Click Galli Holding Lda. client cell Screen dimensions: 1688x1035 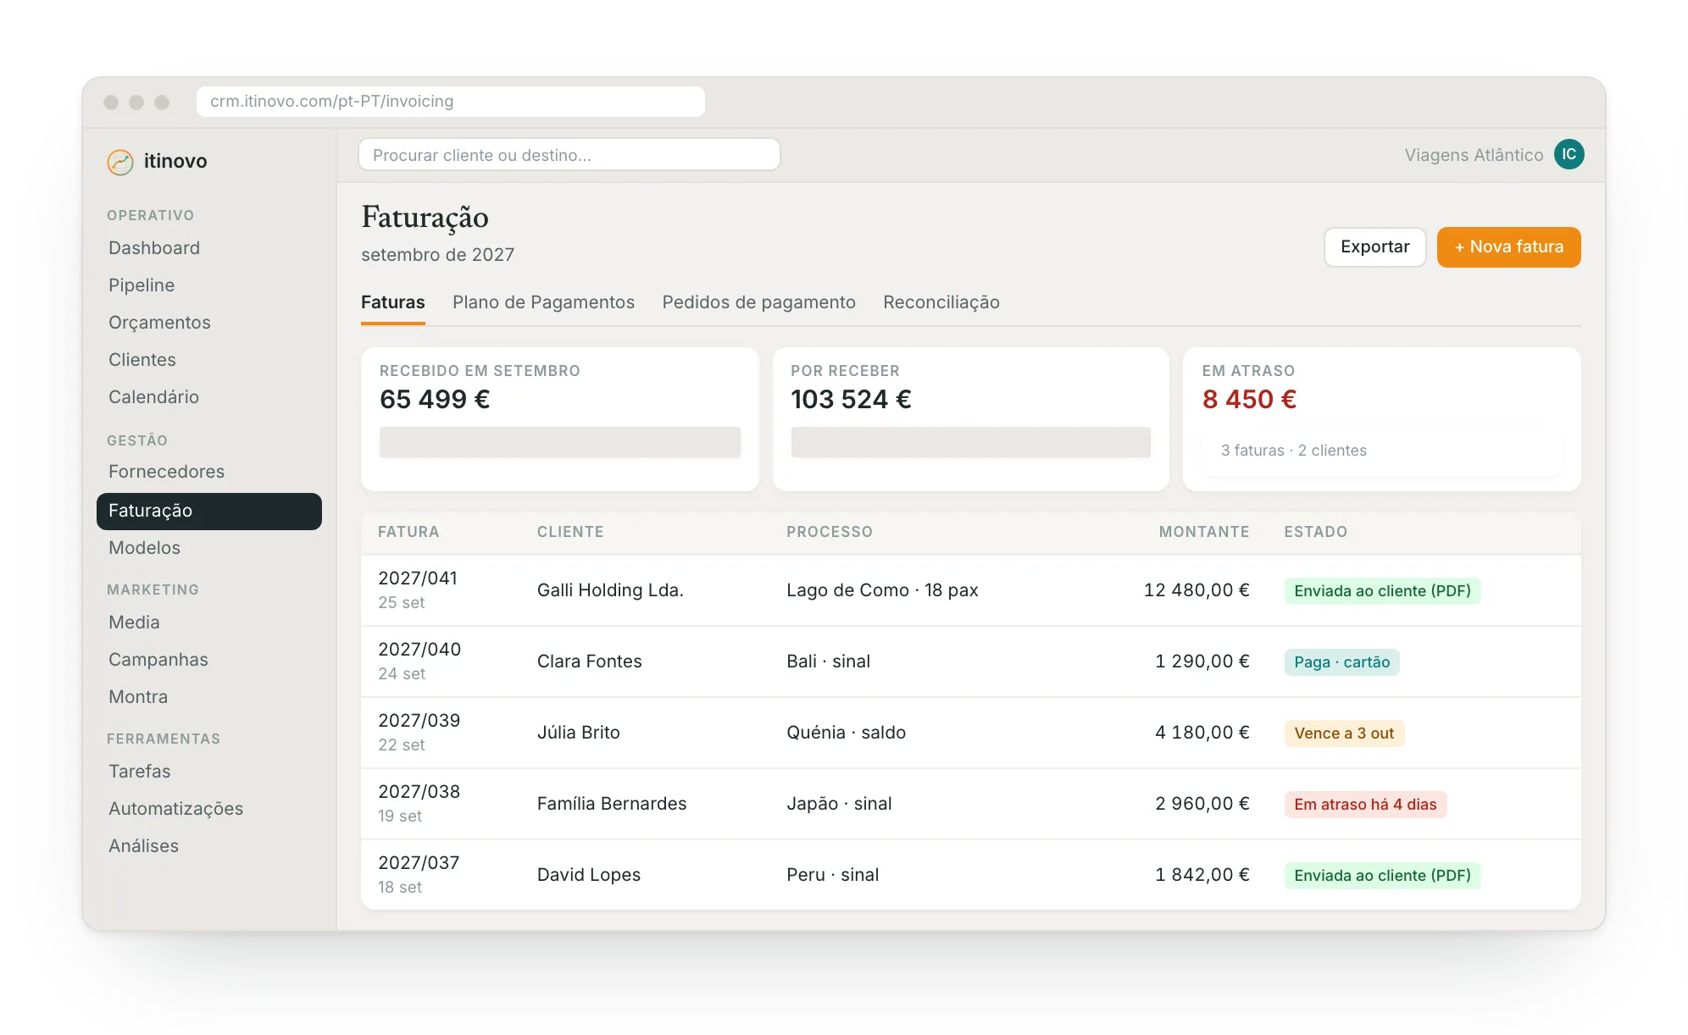(x=610, y=590)
